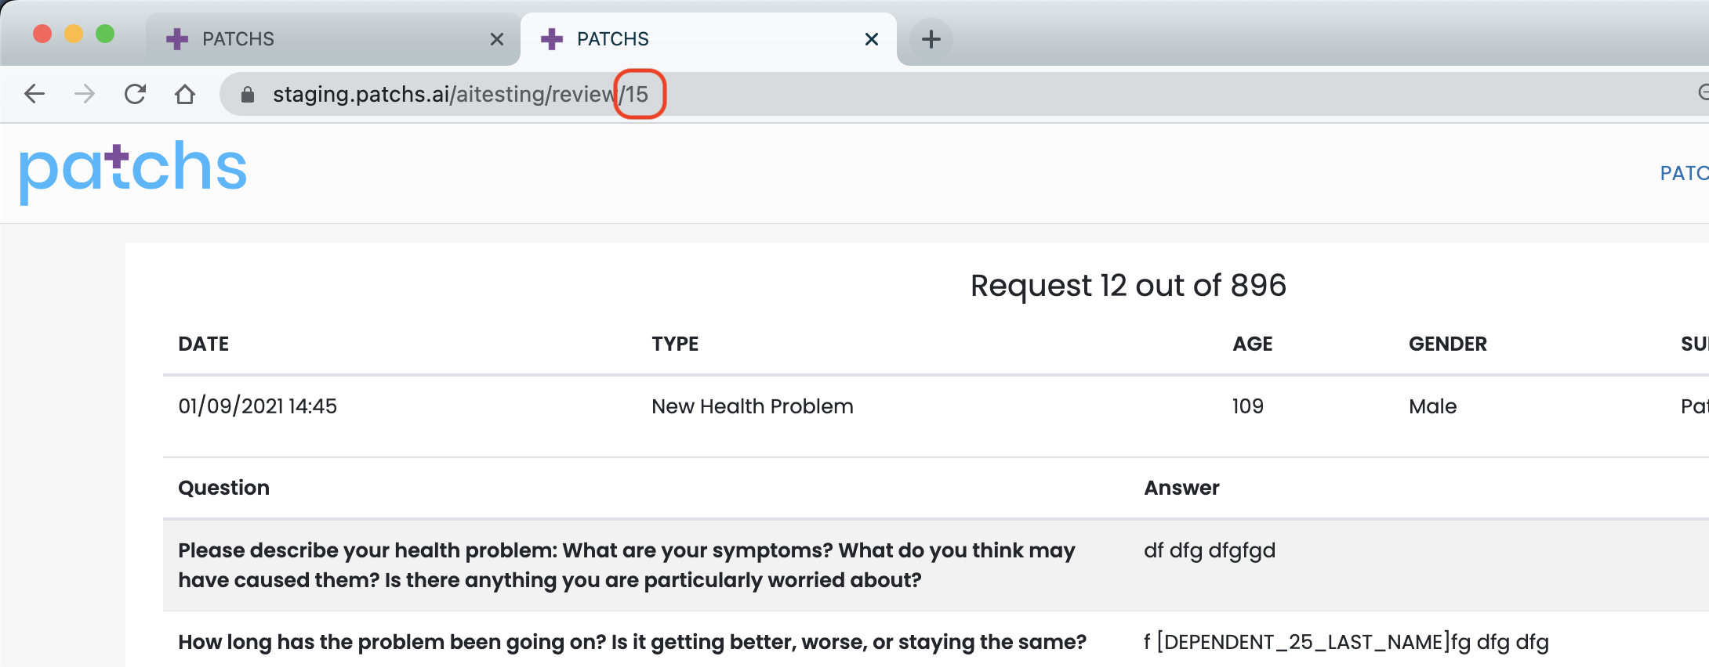
Task: Click the TYPE column header
Action: click(x=675, y=344)
